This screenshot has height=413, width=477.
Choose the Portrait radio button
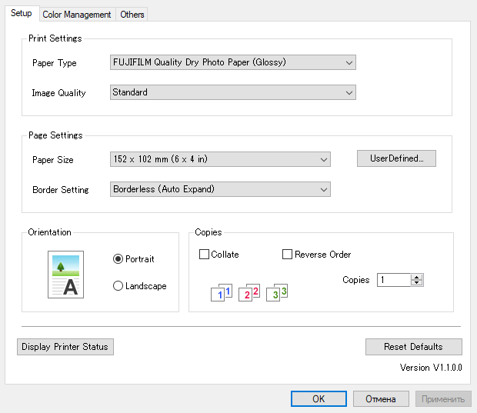118,259
